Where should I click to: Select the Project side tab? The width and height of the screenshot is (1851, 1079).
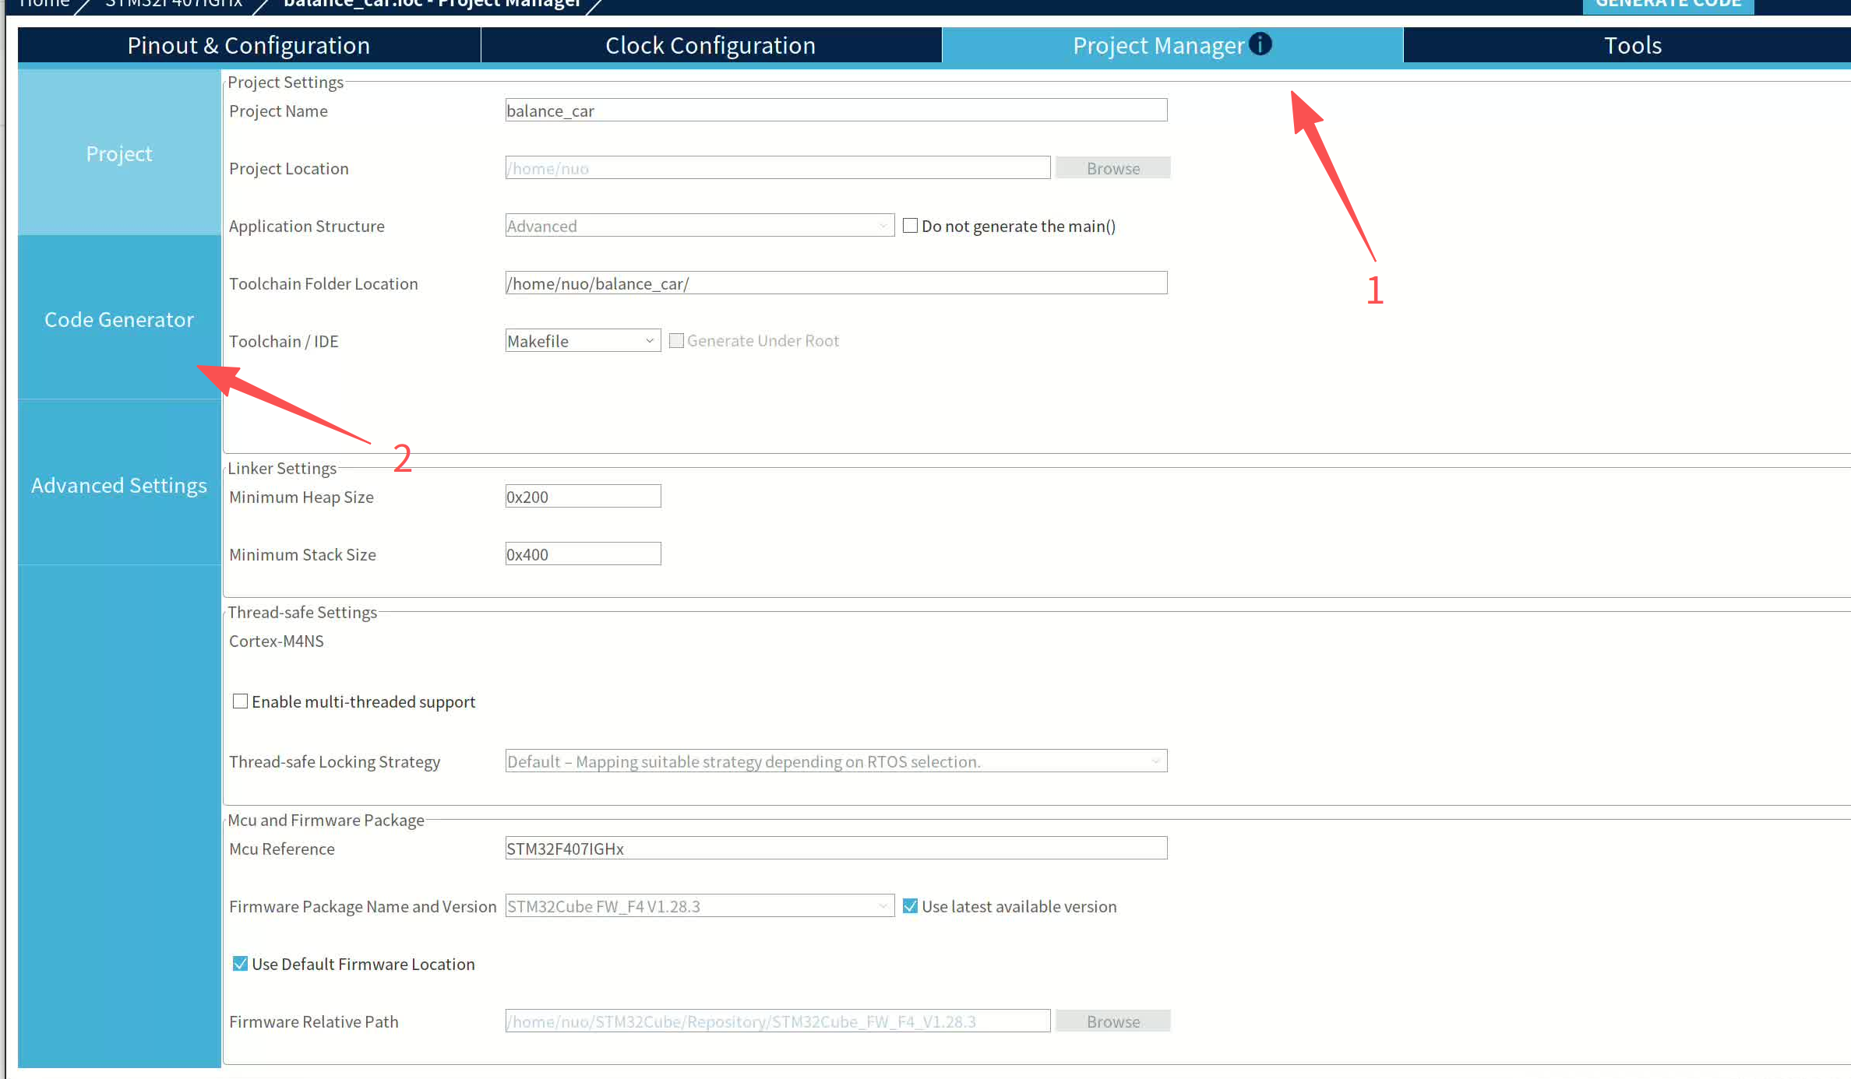coord(119,153)
